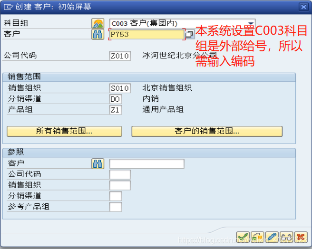Click empty reference 客户 input field
Image resolution: width=312 pixels, height=249 pixels.
coord(147,163)
